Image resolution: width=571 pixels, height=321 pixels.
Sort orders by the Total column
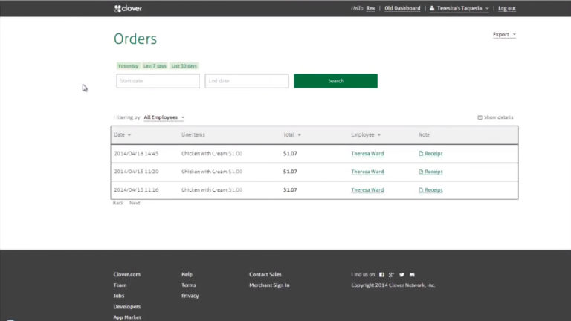292,135
